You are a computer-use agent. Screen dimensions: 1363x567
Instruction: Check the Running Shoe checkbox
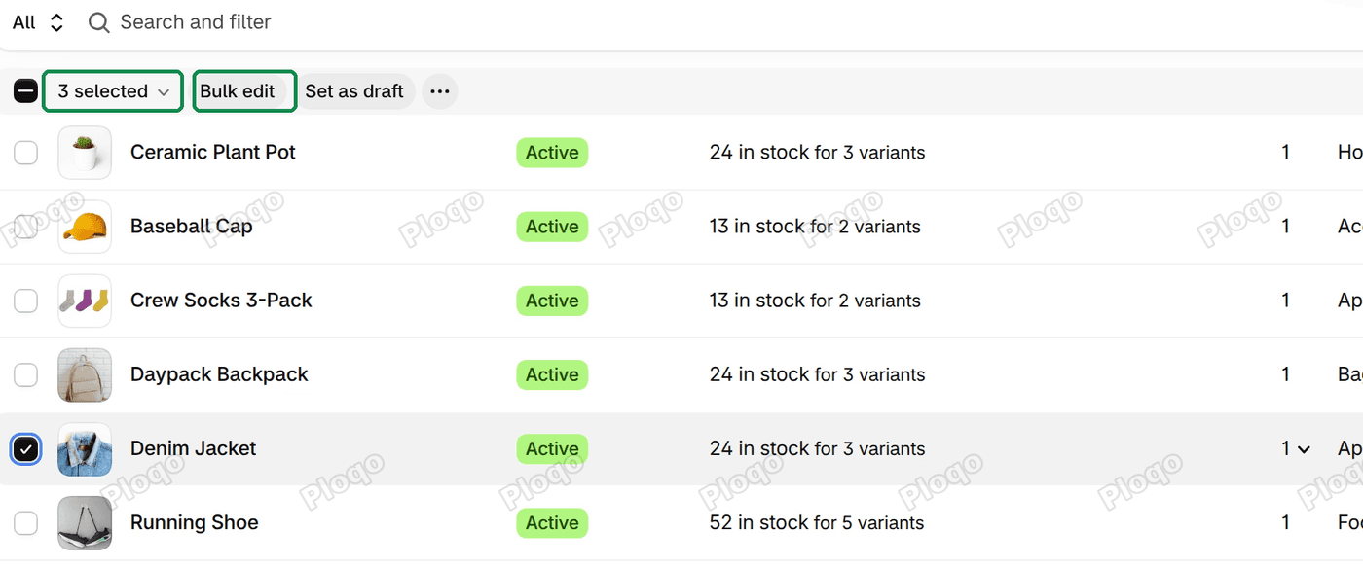pyautogui.click(x=25, y=523)
